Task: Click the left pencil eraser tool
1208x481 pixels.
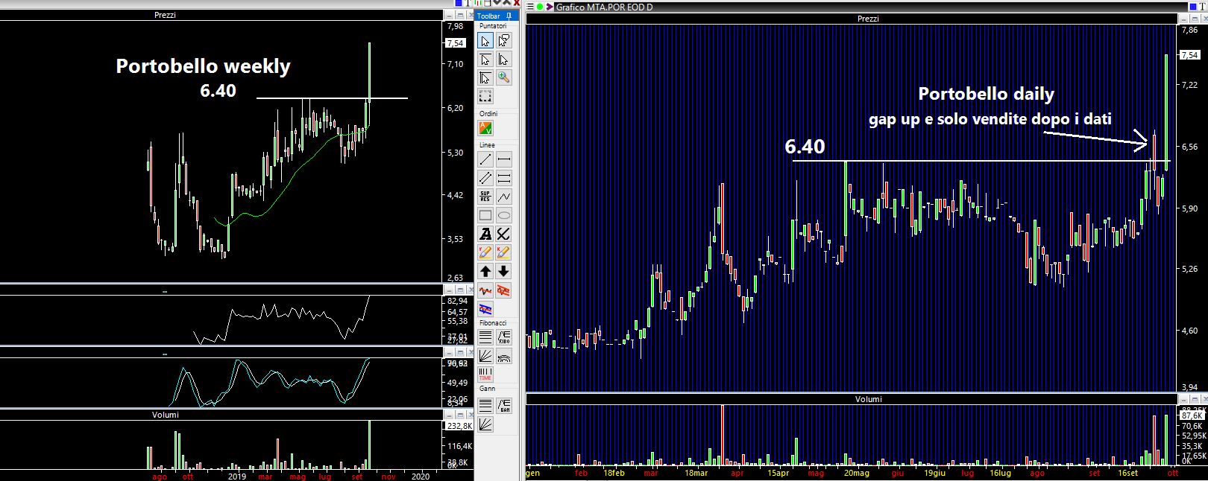Action: click(485, 252)
